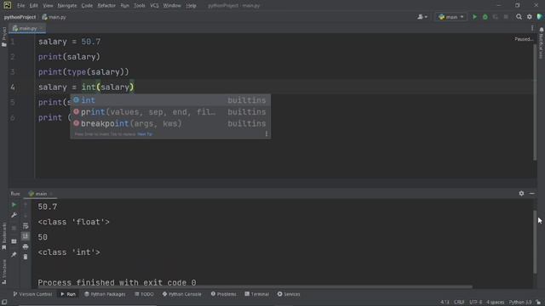545x306 pixels.
Task: Pin the Run tab
Action: [x=14, y=255]
